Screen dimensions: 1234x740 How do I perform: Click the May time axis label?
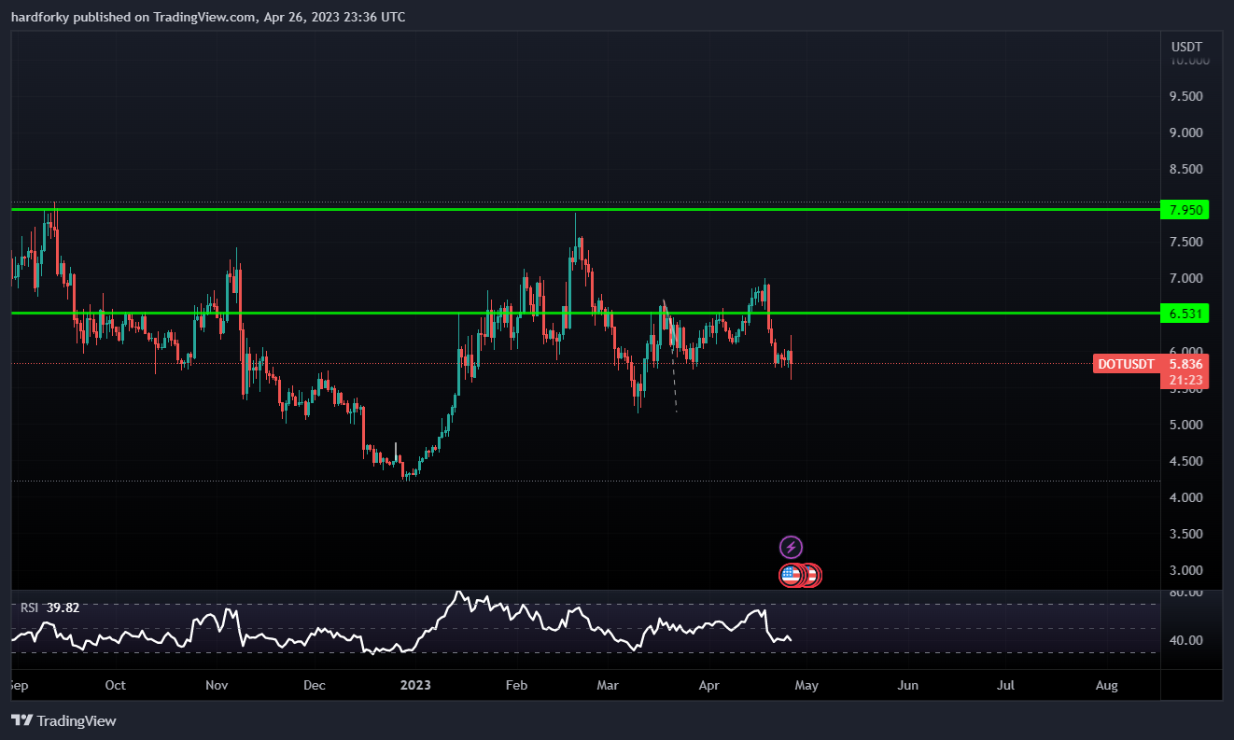806,685
